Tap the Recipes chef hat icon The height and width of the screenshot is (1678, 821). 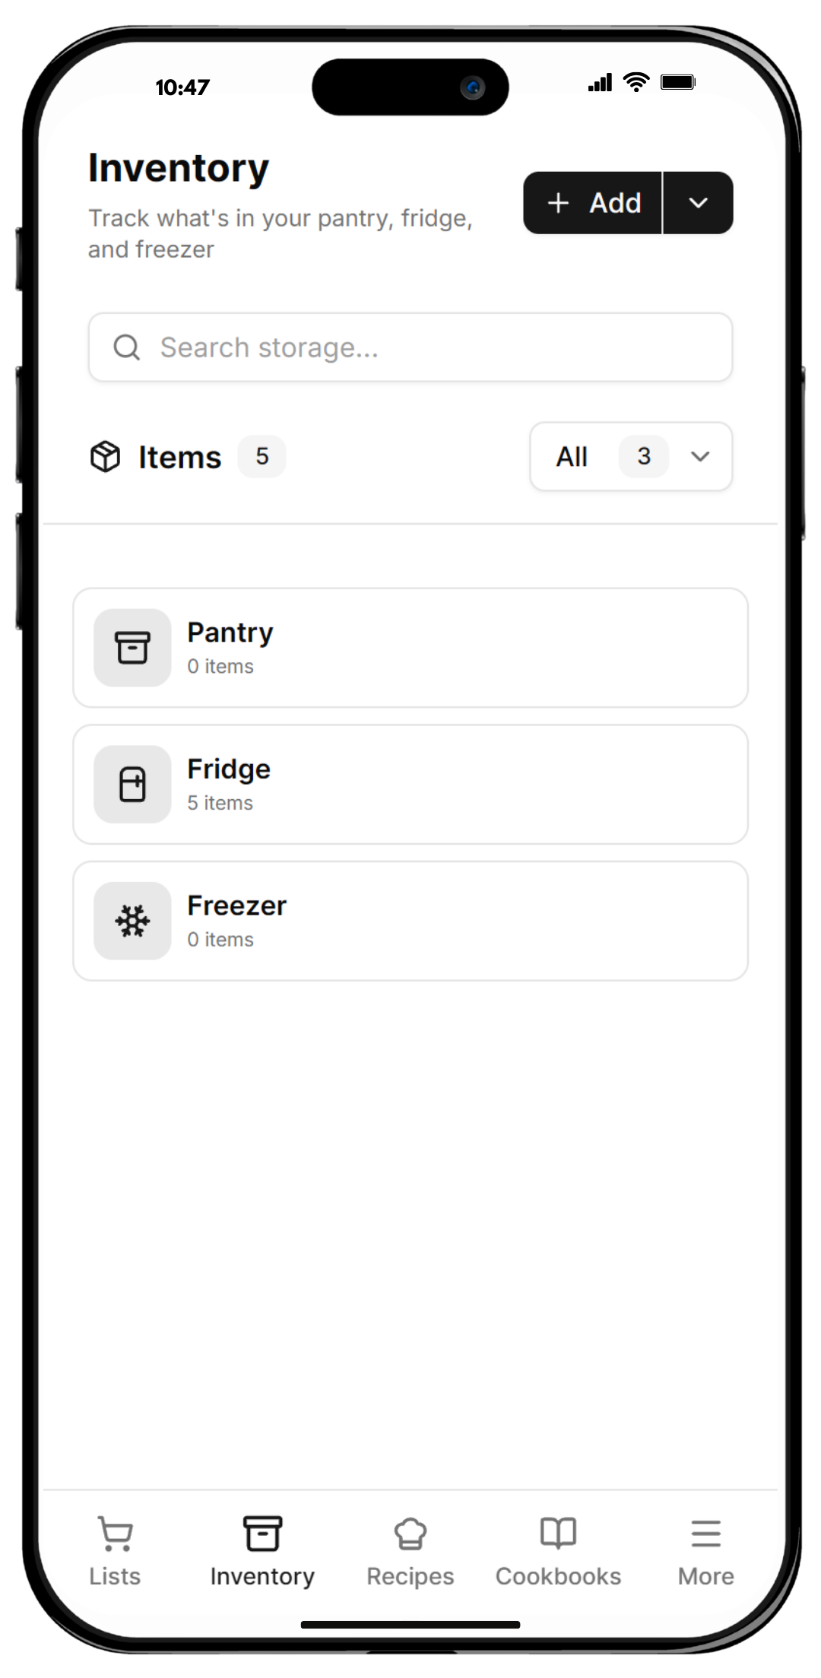[x=410, y=1534]
